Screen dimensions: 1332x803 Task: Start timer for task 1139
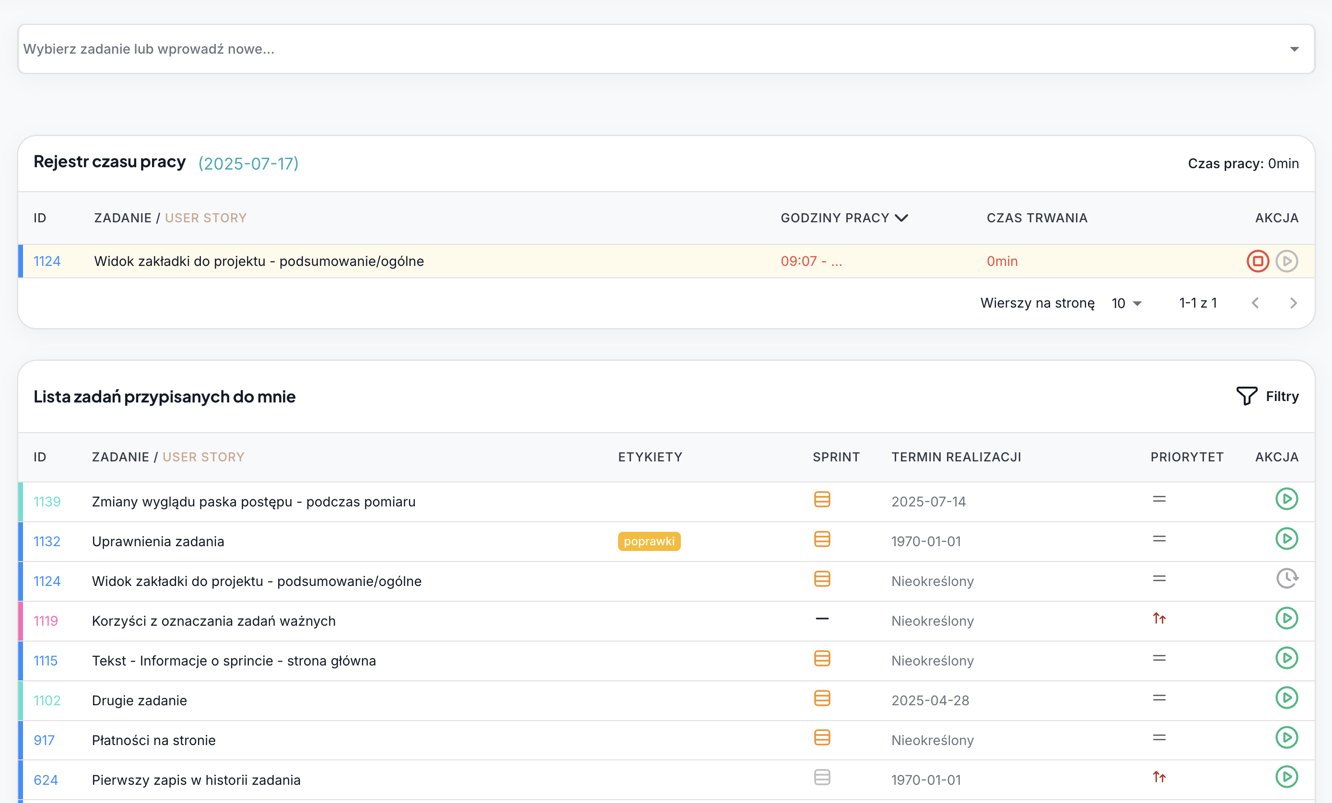coord(1286,499)
